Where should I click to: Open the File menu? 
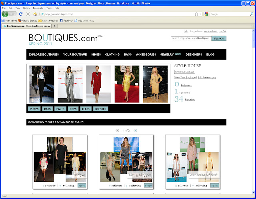click(4, 8)
